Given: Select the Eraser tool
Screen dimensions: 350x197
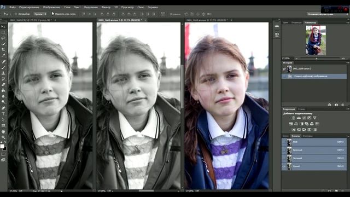Looking at the screenshot, I should (x=3, y=85).
